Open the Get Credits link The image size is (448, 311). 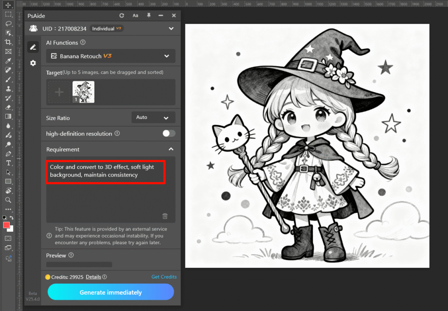click(x=164, y=276)
